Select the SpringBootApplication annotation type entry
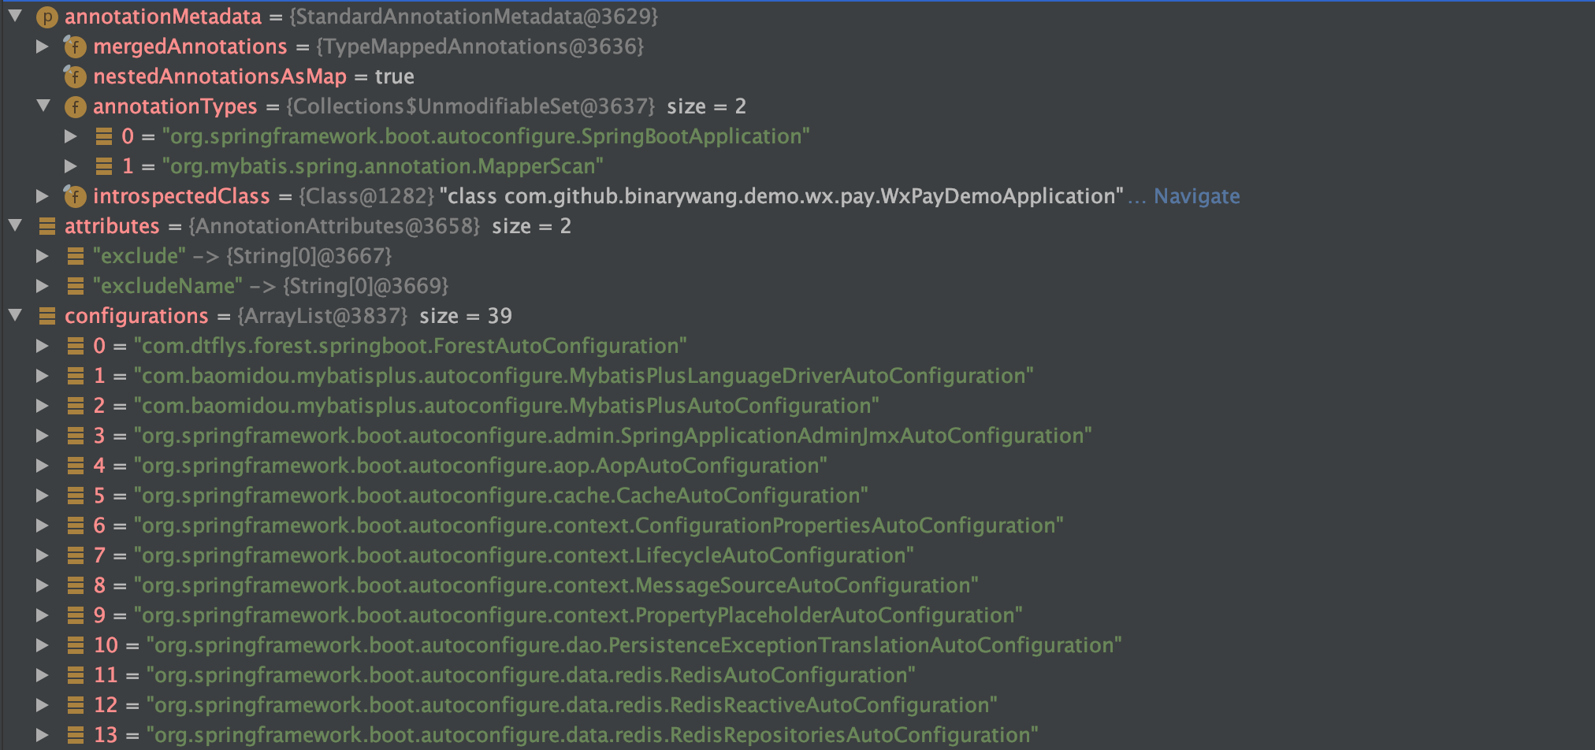This screenshot has height=750, width=1595. (x=485, y=137)
